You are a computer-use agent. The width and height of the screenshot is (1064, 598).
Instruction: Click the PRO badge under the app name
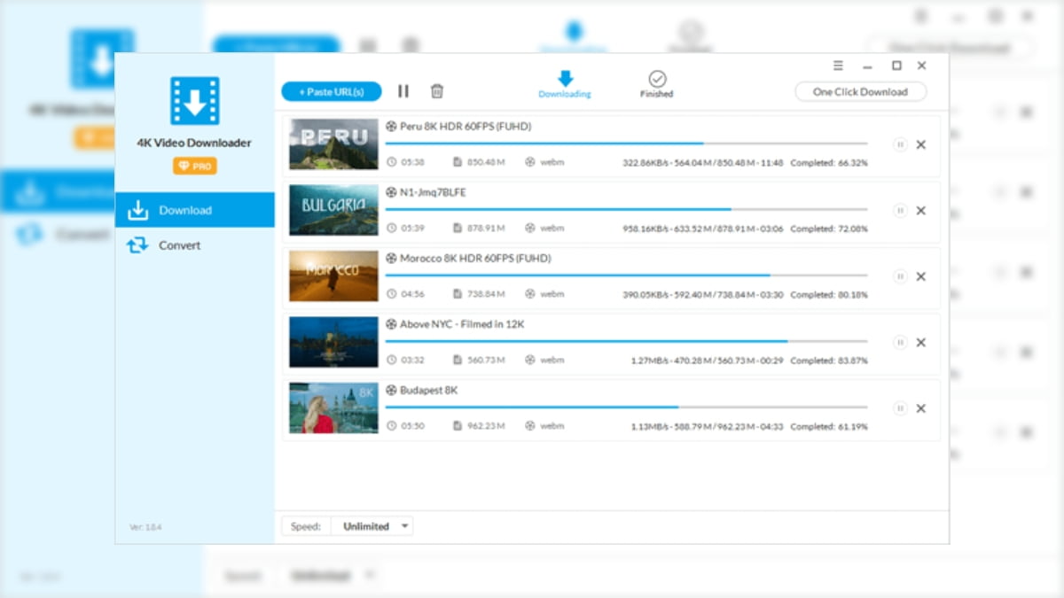click(x=194, y=165)
